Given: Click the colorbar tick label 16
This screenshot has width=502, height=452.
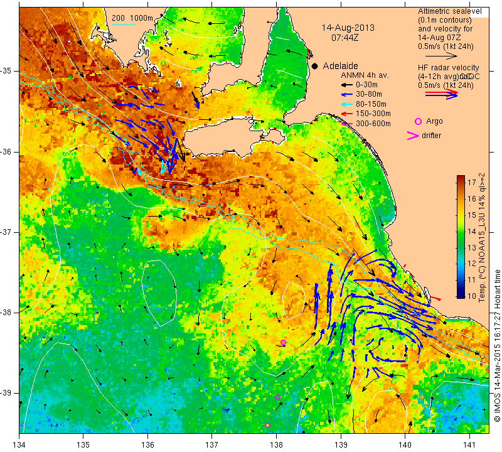Looking at the screenshot, I should 472,199.
